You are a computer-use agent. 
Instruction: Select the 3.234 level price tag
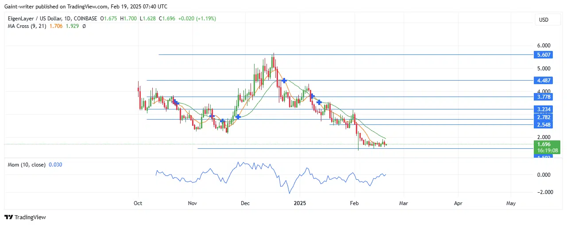click(x=543, y=109)
